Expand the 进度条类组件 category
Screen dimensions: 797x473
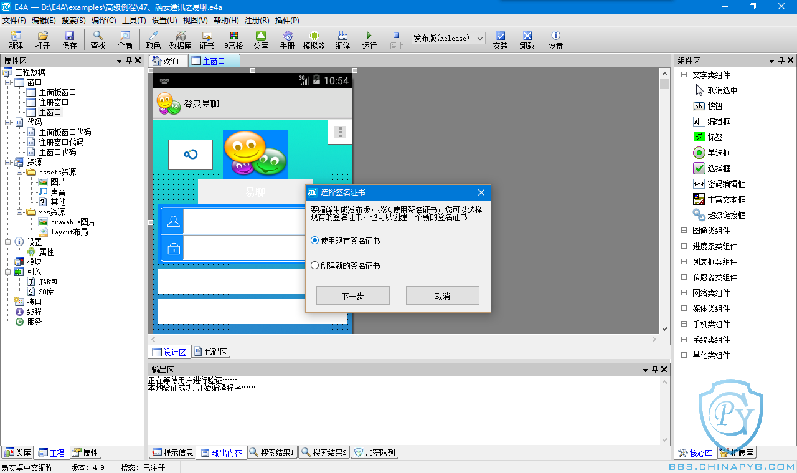click(684, 246)
